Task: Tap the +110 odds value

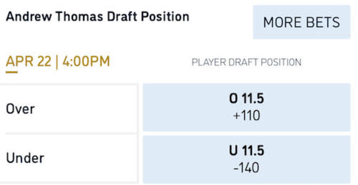Action: pyautogui.click(x=246, y=115)
